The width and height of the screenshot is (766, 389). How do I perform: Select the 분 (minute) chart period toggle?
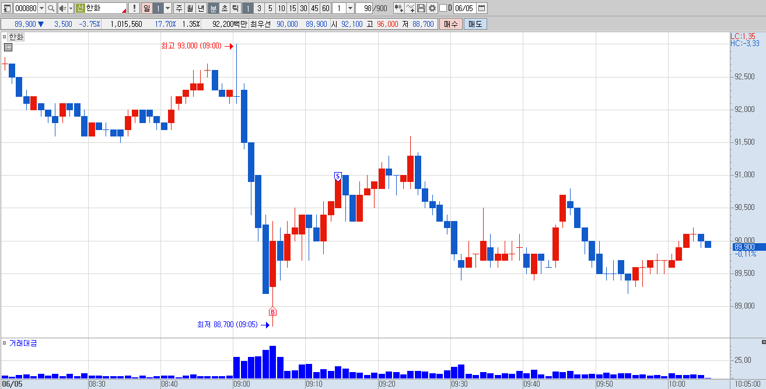(x=213, y=8)
